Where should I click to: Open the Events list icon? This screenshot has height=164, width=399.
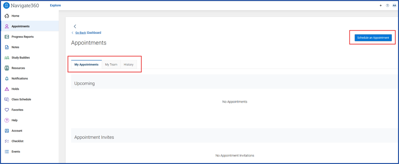[7, 151]
